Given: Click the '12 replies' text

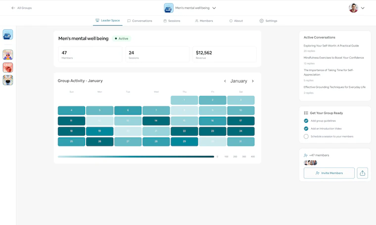Looking at the screenshot, I should point(309,63).
